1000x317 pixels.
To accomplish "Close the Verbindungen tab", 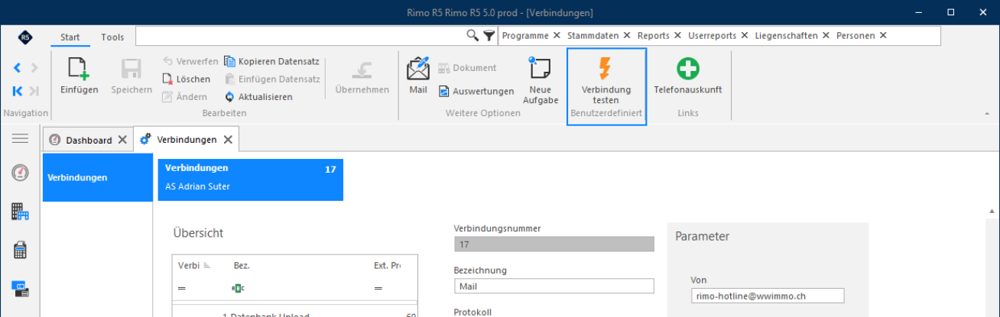I will click(228, 139).
